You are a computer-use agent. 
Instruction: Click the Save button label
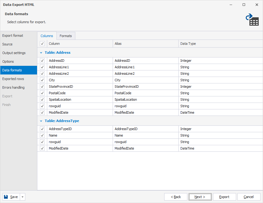(x=14, y=197)
